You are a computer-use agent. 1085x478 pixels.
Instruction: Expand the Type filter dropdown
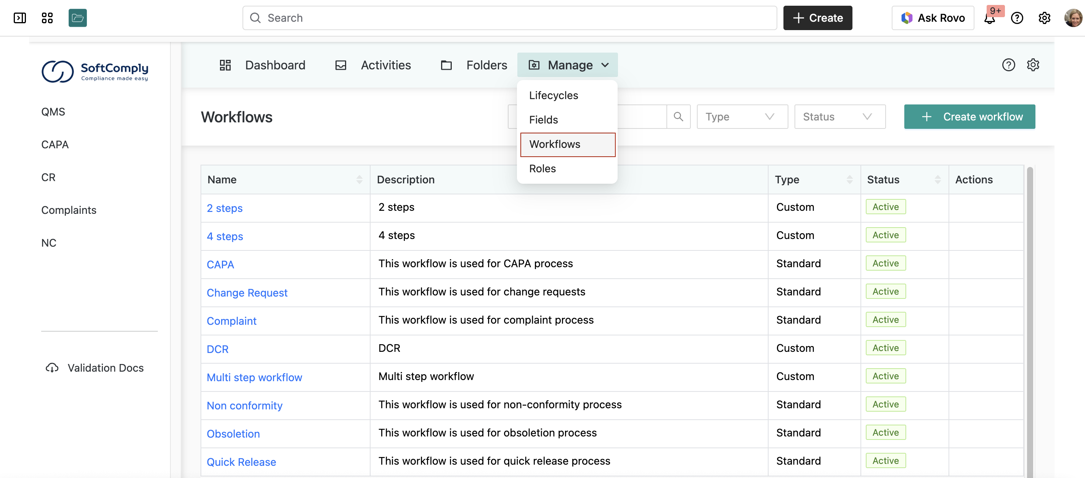[x=742, y=117]
